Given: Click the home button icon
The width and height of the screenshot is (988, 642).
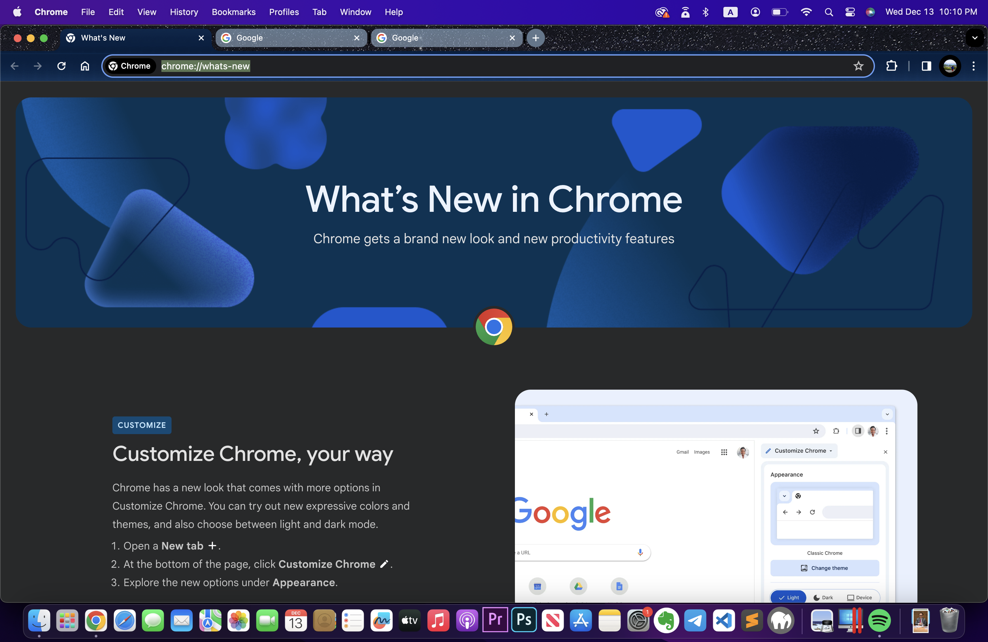Looking at the screenshot, I should pos(85,66).
